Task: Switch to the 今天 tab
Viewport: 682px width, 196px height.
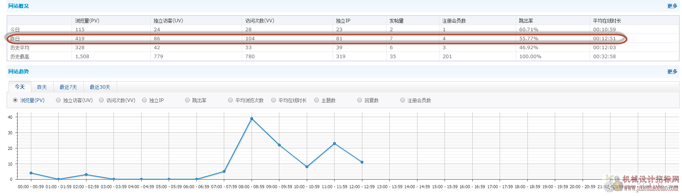Action: pos(20,87)
